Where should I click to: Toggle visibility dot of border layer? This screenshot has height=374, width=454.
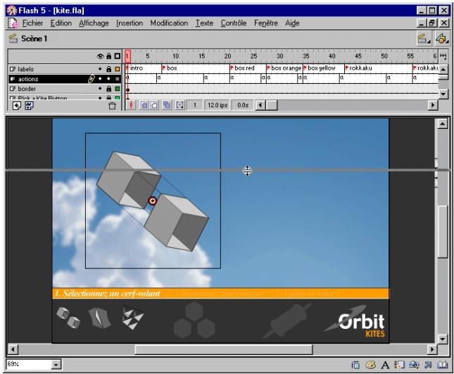point(100,89)
